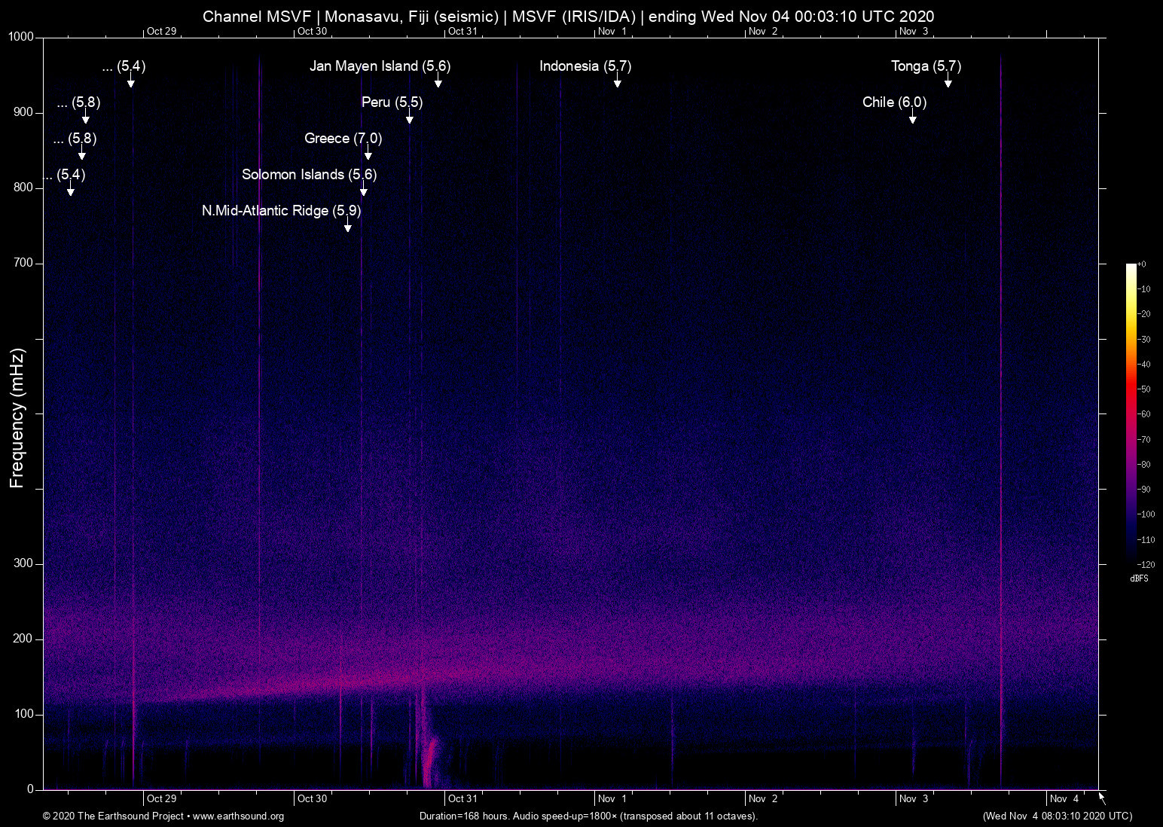This screenshot has width=1163, height=827.
Task: Select the Nov 1 date on bottom axis
Action: tap(612, 799)
